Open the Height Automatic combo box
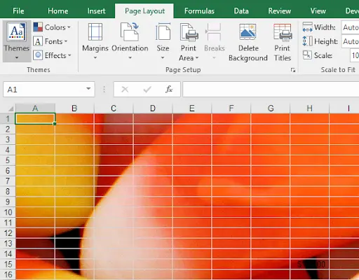The height and width of the screenshot is (280, 359). [x=350, y=41]
